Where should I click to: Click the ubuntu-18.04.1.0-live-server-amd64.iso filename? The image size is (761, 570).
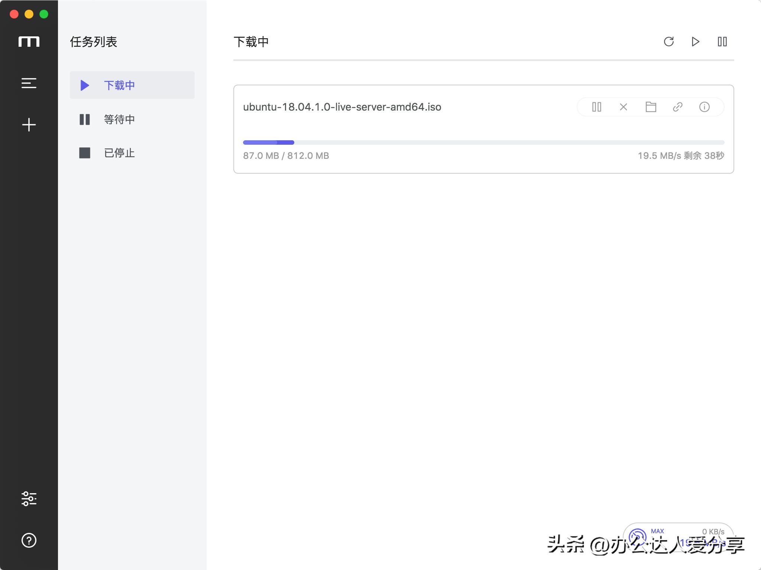[x=342, y=107]
